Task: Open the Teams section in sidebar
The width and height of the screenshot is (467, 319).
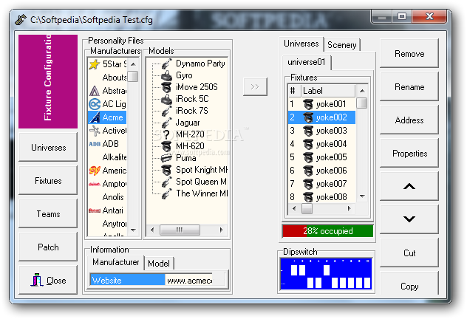Action: point(48,214)
